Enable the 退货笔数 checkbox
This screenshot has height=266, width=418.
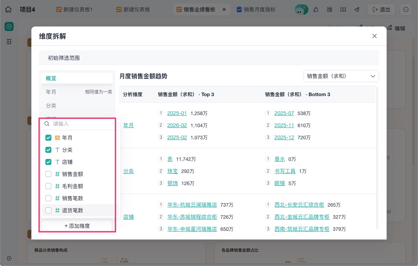48,210
